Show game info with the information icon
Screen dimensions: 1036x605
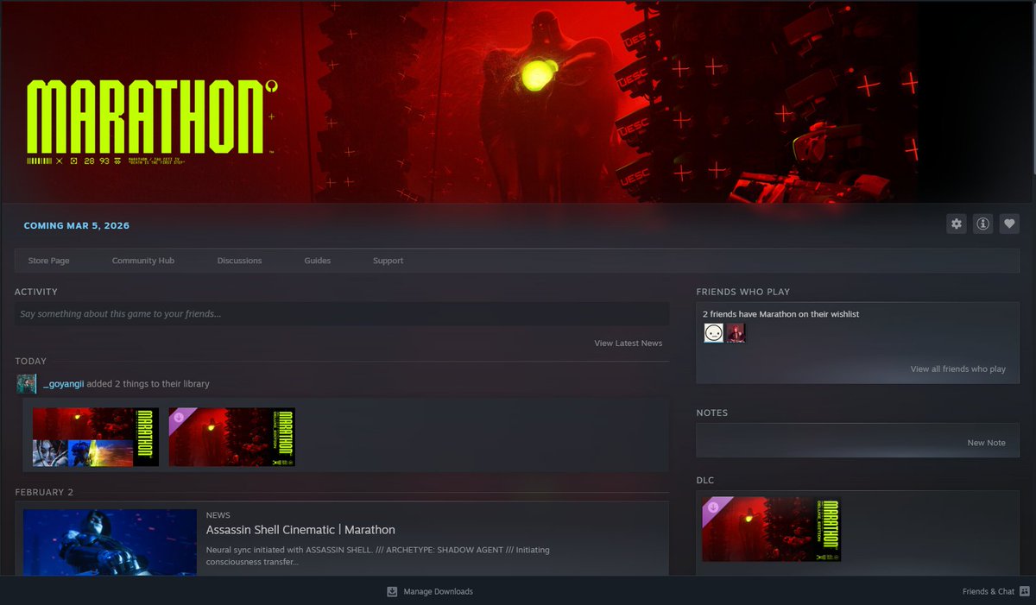[x=982, y=224]
